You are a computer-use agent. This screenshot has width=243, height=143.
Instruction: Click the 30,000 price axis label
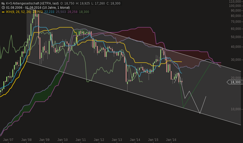[236, 60]
